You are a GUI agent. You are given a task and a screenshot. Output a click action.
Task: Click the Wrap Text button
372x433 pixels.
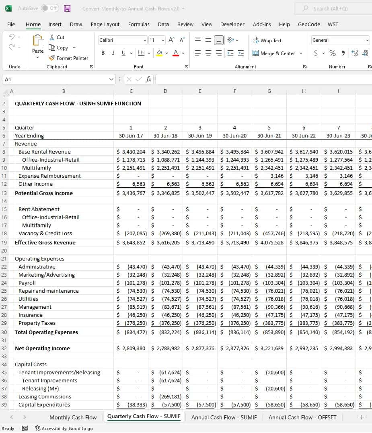pyautogui.click(x=267, y=40)
